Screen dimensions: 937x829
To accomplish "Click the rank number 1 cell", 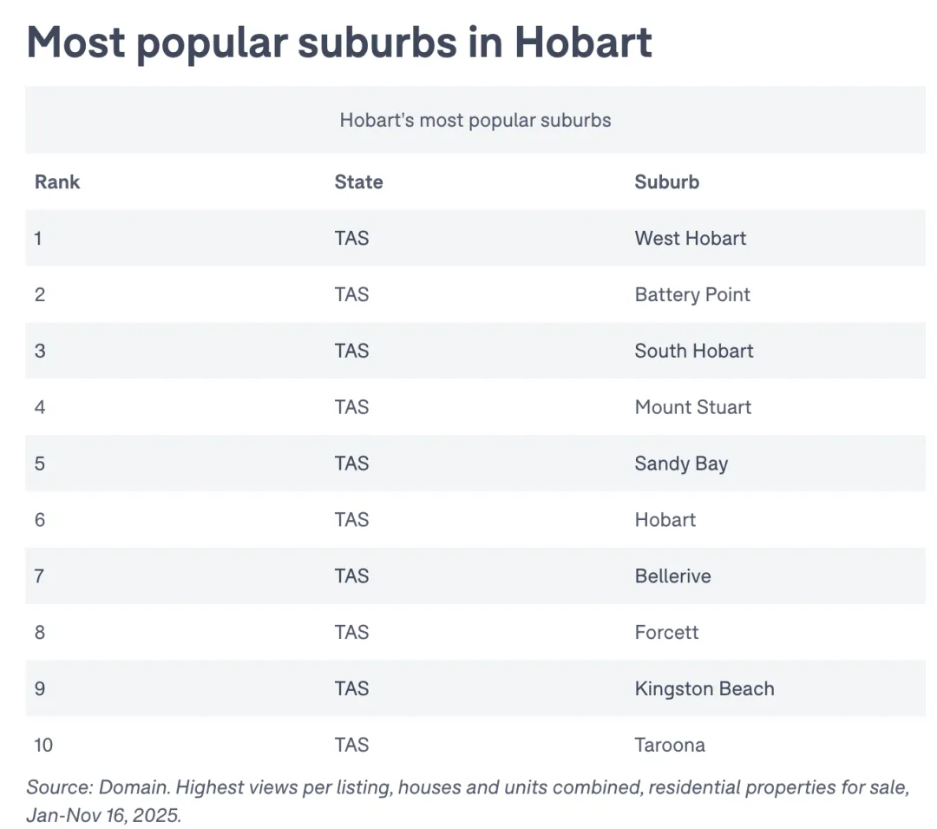I will 39,239.
